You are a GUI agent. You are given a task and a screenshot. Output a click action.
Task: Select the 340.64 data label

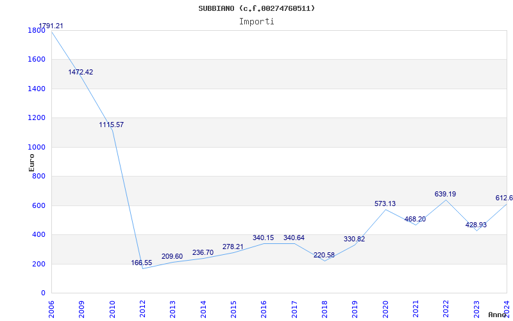click(294, 238)
